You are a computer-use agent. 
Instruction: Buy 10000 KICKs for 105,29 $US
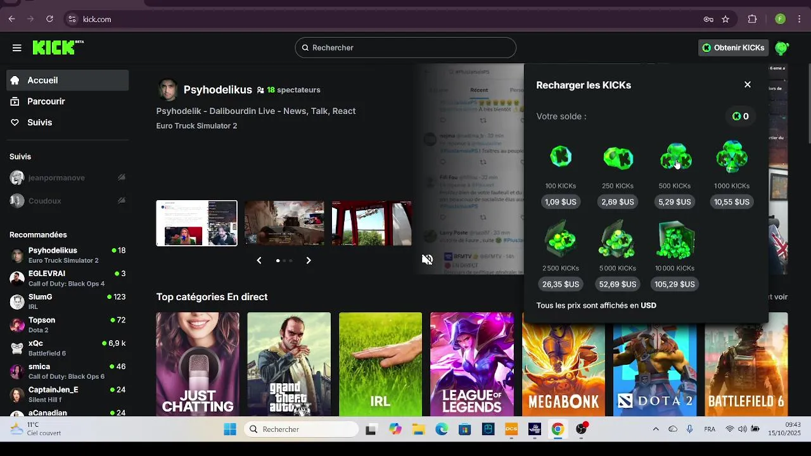[x=675, y=284]
